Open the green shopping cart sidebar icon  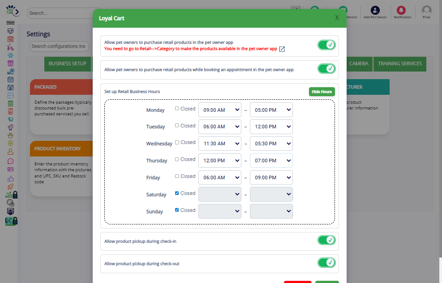[x=10, y=119]
